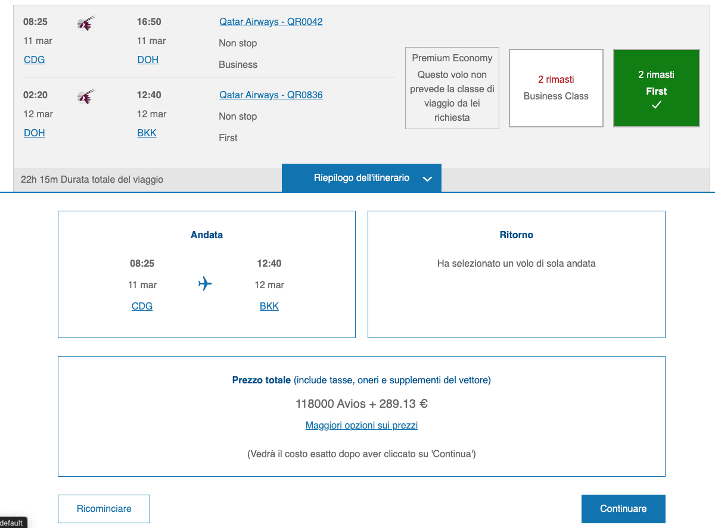
Task: Select the First class 2 rimasti option
Action: click(x=657, y=88)
